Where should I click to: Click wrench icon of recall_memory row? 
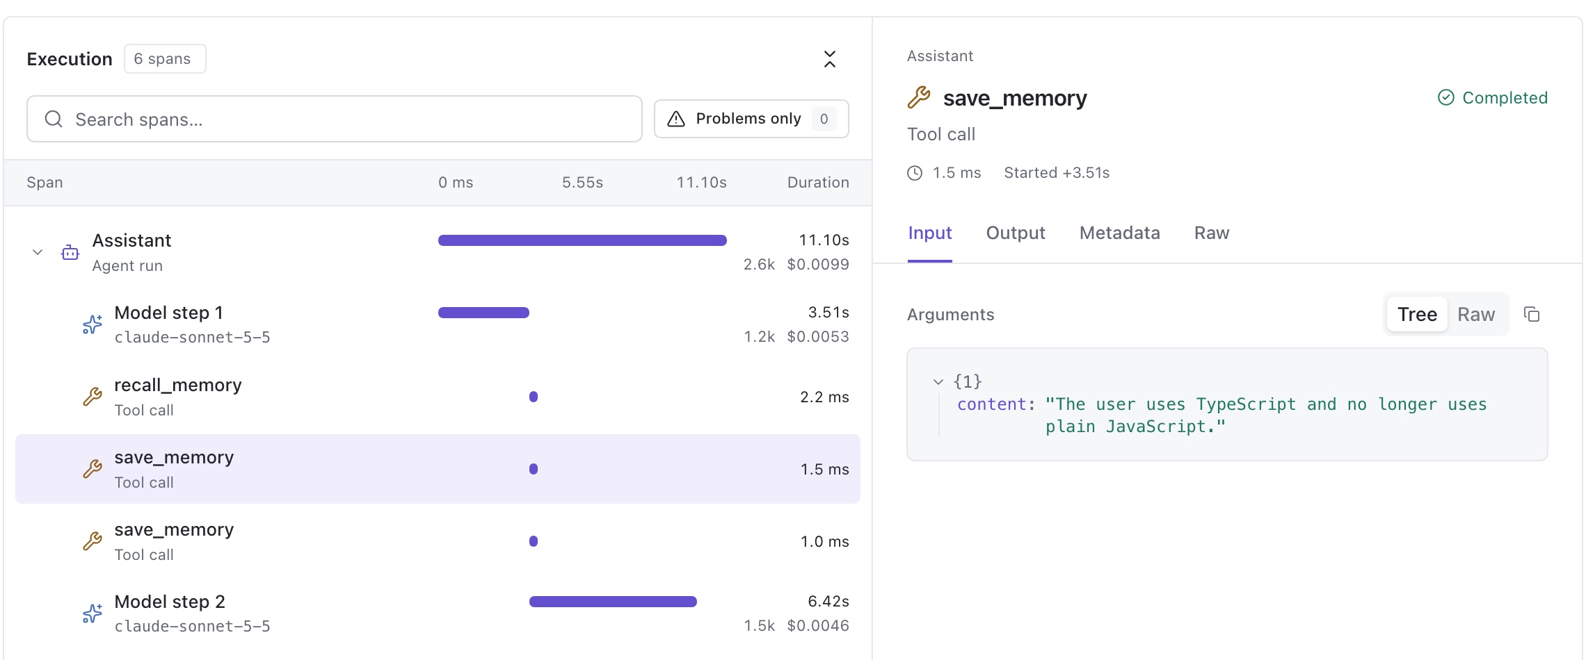93,397
